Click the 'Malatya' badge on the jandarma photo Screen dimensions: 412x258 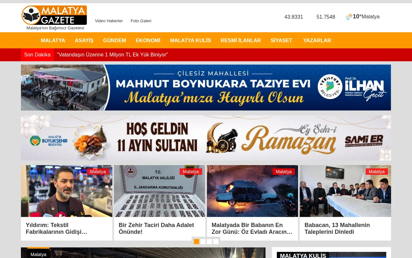coord(191,172)
